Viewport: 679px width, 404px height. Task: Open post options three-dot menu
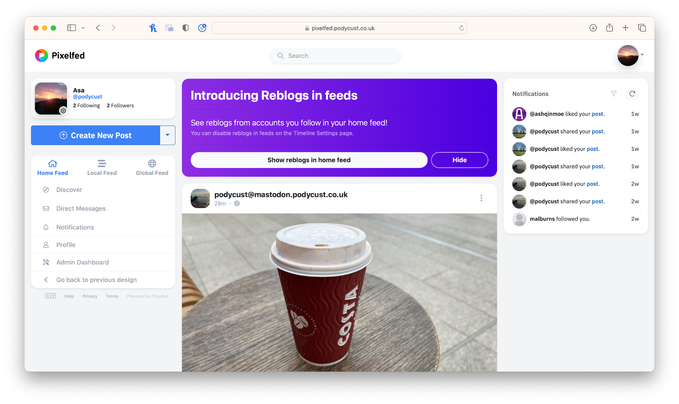click(481, 198)
